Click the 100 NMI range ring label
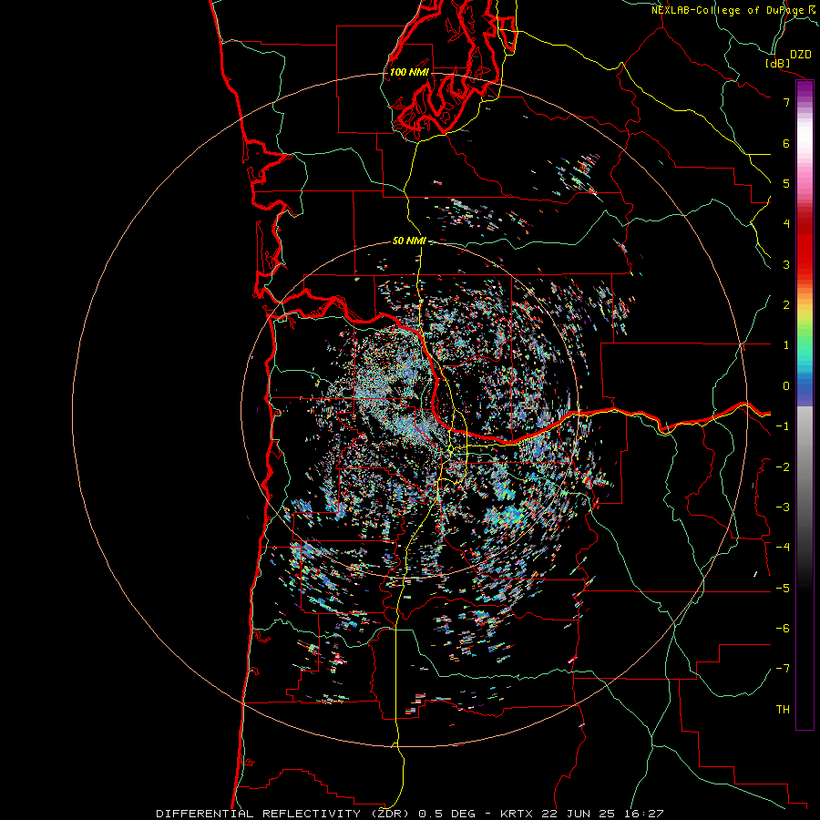 409,72
